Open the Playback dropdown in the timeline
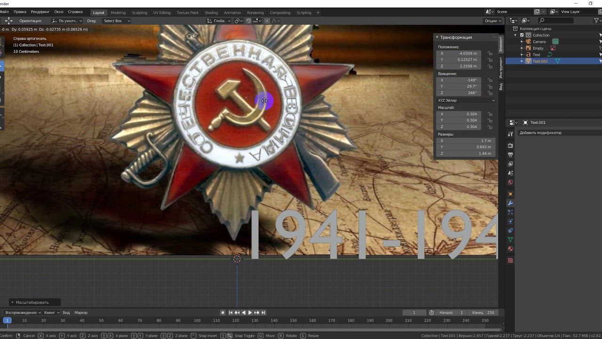The image size is (602, 339). 23,313
